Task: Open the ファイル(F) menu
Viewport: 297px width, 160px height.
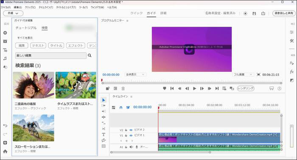Action: 6,7
